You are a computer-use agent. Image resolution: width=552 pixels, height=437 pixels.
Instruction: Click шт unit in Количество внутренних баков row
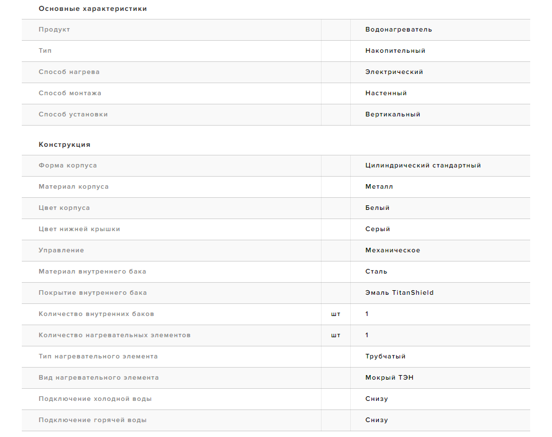click(336, 314)
